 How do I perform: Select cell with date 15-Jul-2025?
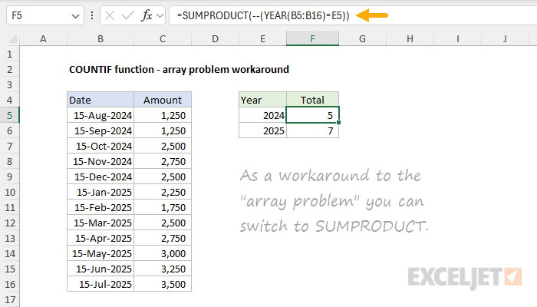pyautogui.click(x=100, y=285)
